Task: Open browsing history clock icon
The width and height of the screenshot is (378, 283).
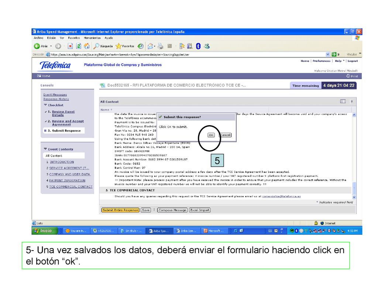Action: tap(141, 46)
